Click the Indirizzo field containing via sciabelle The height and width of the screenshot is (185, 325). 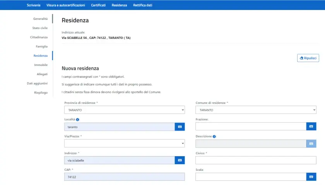[120, 160]
